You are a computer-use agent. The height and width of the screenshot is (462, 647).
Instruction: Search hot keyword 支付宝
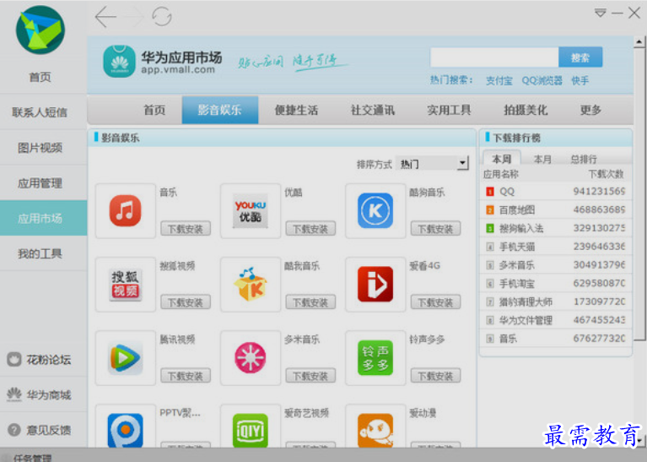pos(499,80)
